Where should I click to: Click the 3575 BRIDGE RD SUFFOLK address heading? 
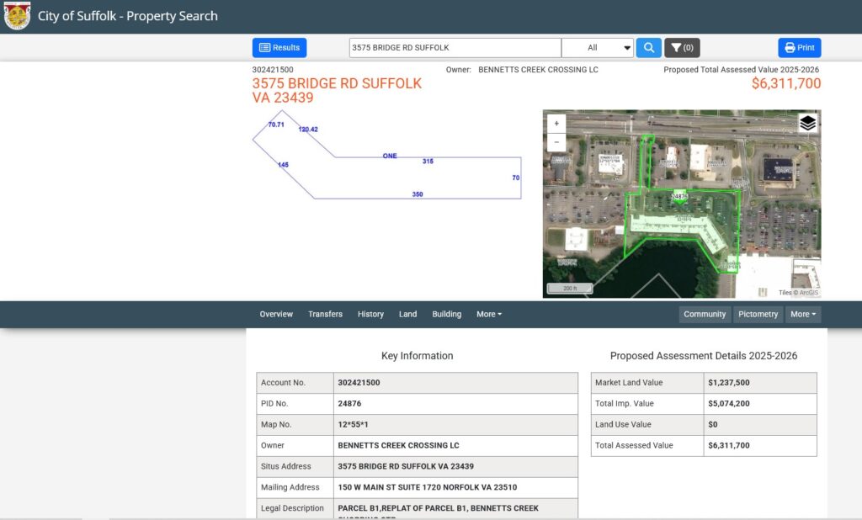pyautogui.click(x=337, y=91)
